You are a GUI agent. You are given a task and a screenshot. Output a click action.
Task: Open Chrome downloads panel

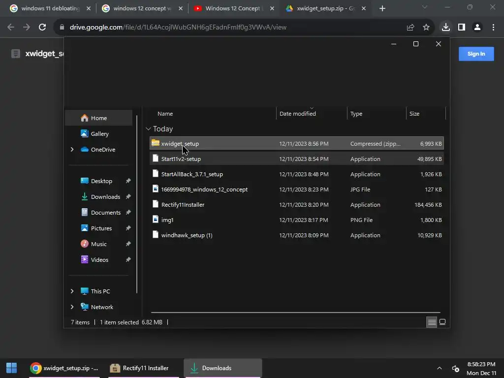click(446, 28)
